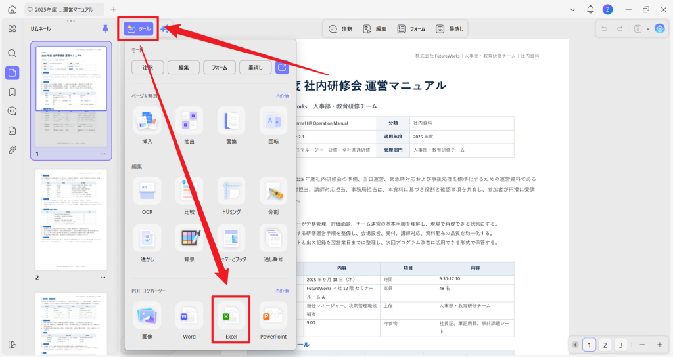Go to page 3 in pager
Image resolution: width=673 pixels, height=357 pixels.
coord(620,345)
